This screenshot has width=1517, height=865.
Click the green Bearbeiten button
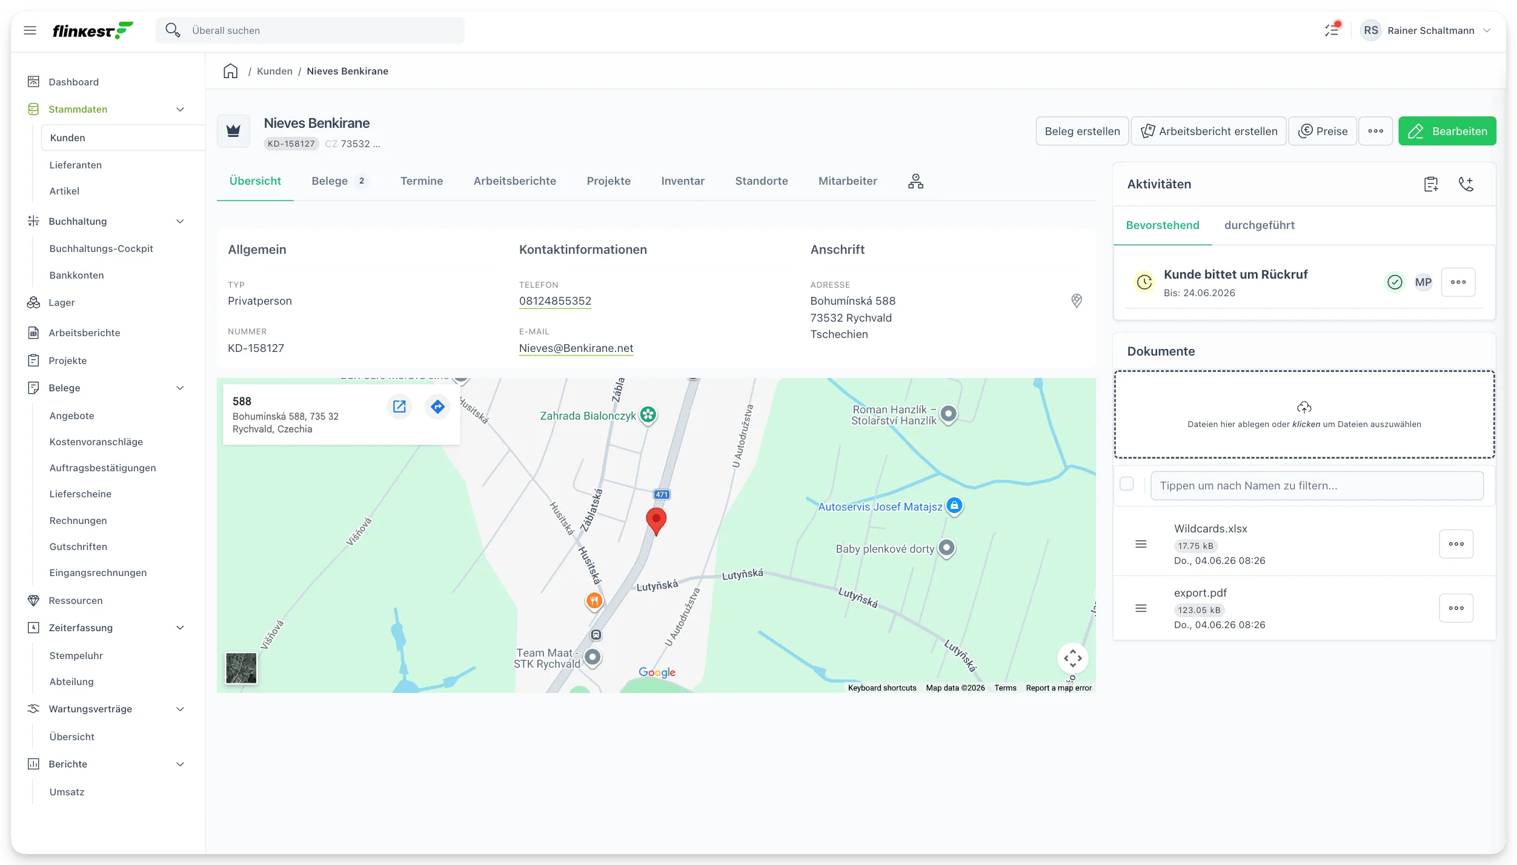[x=1447, y=131]
